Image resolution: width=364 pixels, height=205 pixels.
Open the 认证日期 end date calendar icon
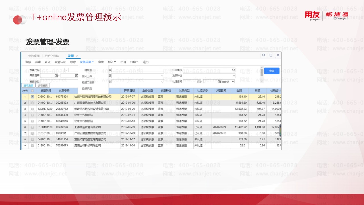tap(219, 81)
